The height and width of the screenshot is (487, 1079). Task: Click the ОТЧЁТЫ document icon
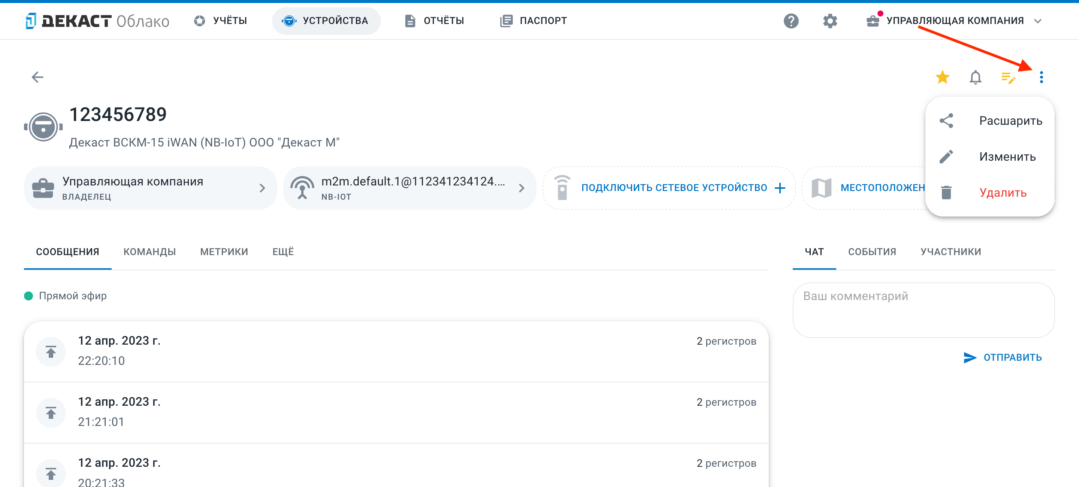(410, 21)
